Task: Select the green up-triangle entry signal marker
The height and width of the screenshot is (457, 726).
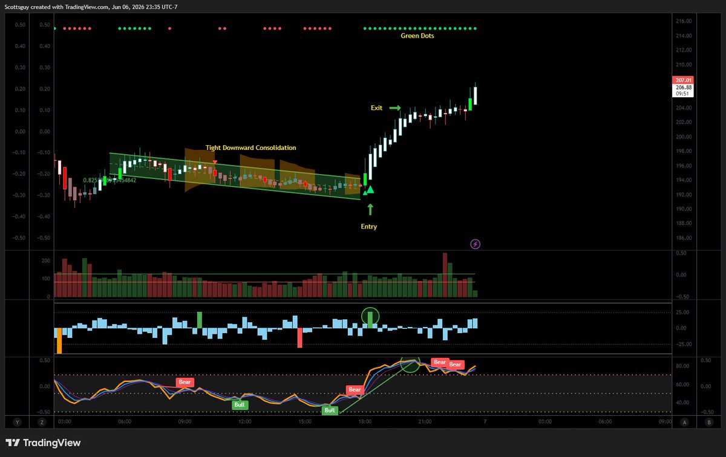Action: pyautogui.click(x=370, y=190)
